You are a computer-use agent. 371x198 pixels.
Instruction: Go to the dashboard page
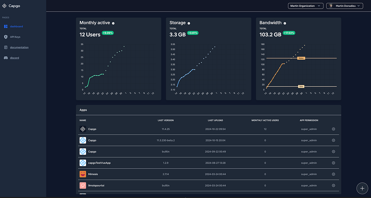coord(16,26)
